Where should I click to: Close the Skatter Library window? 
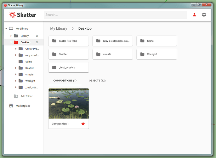(x=207, y=5)
